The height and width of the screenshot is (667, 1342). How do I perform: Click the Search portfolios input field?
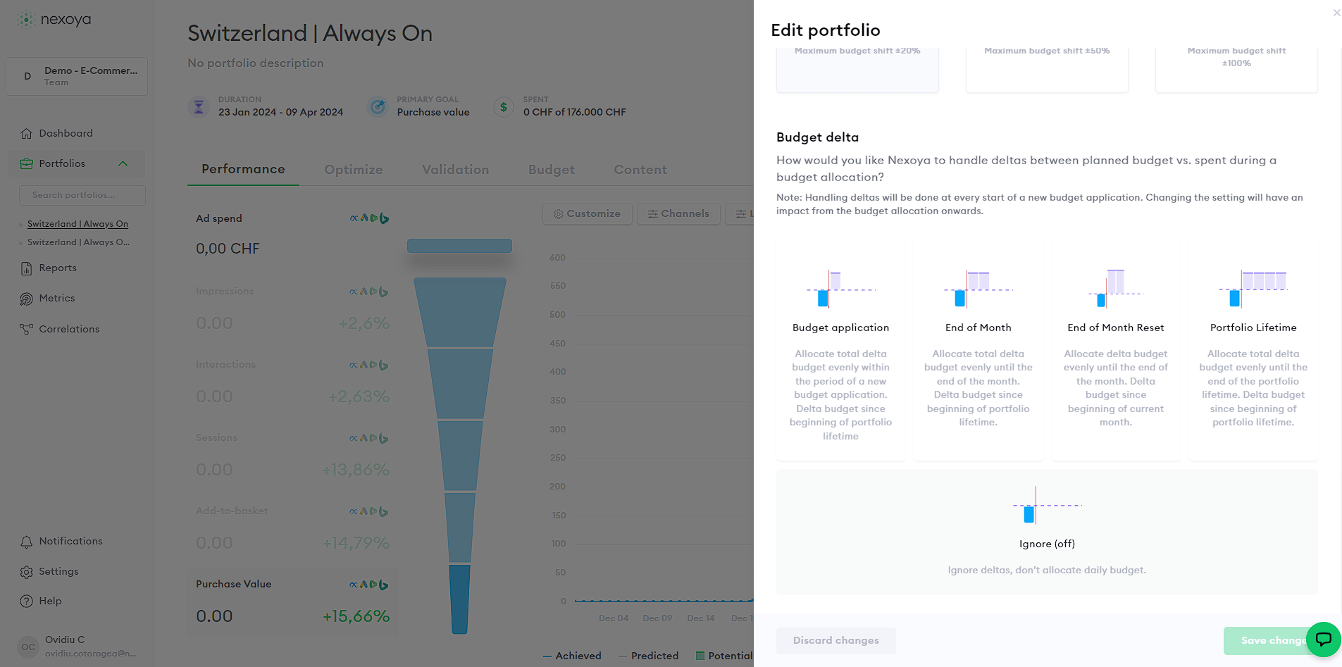82,195
